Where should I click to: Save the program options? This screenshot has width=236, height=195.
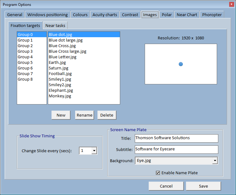coord(203,186)
